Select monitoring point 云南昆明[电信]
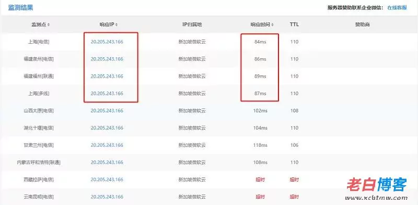The width and height of the screenshot is (418, 205). 39,197
